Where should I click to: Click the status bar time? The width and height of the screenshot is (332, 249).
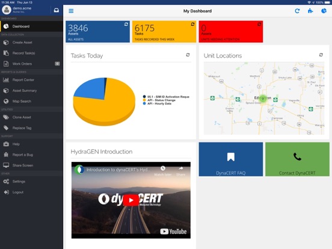(x=8, y=2)
